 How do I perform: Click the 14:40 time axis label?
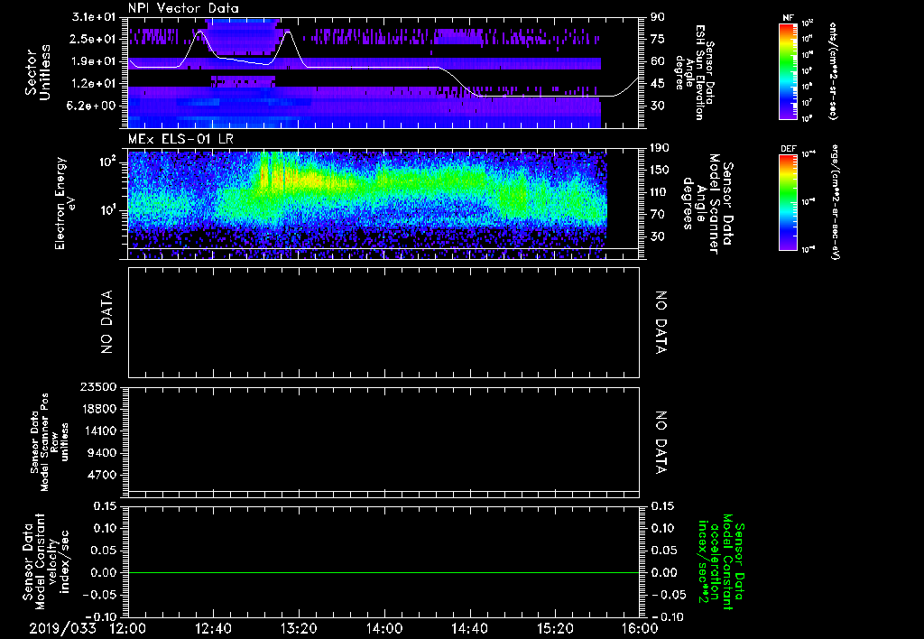(x=469, y=629)
